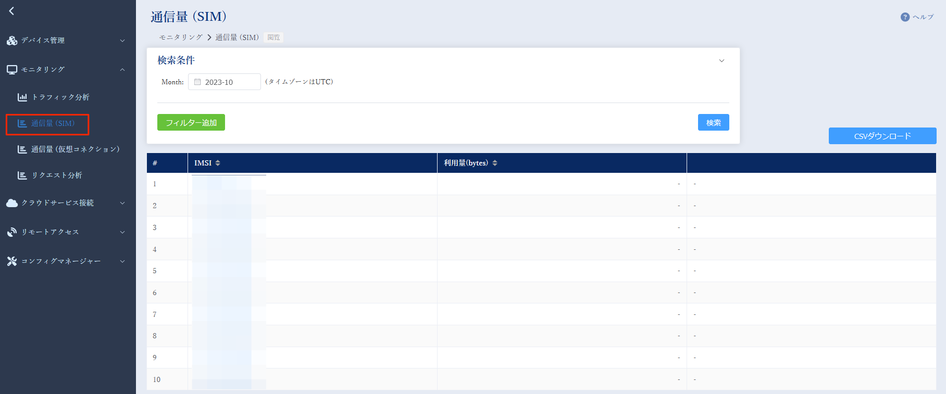Viewport: 946px width, 394px height.
Task: Open the リモートアクセス menu
Action: pos(68,232)
